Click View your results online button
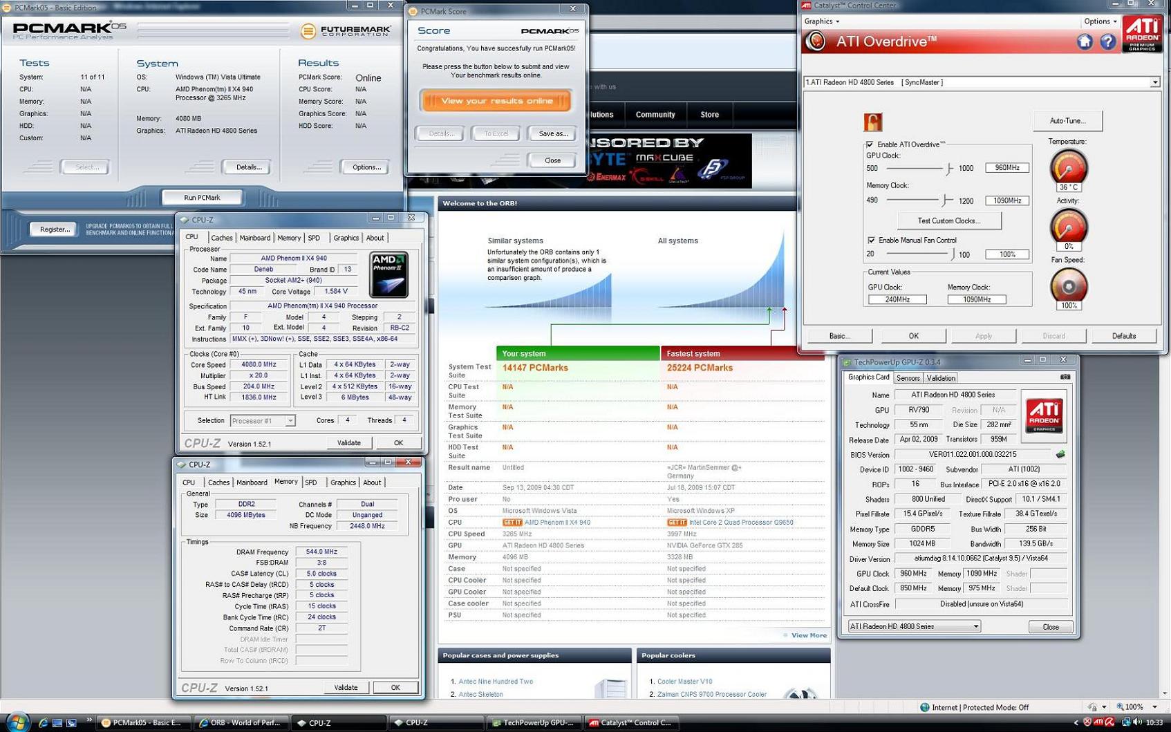The image size is (1171, 732). pos(496,101)
